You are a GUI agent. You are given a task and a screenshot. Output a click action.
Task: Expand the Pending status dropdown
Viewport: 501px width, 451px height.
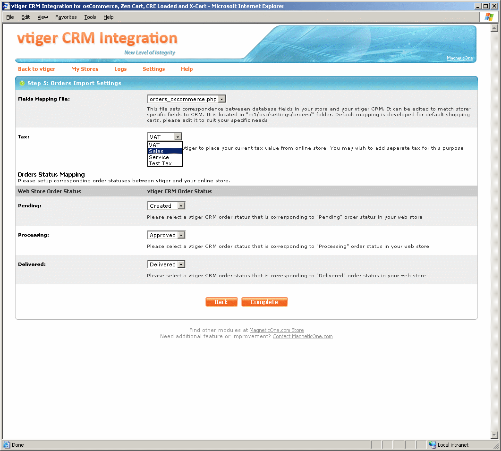tap(166, 206)
